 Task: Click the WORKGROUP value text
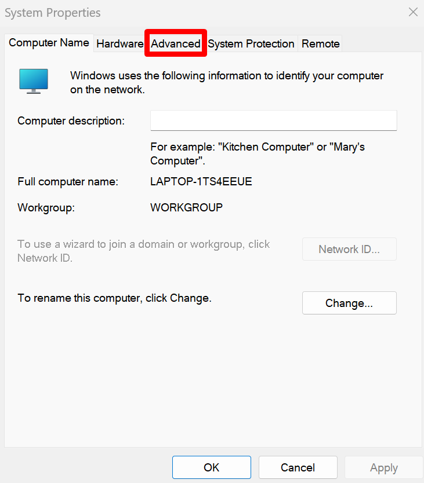[x=186, y=207]
